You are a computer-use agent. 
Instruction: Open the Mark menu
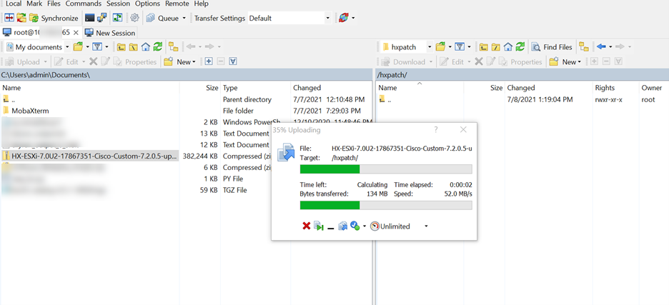34,4
